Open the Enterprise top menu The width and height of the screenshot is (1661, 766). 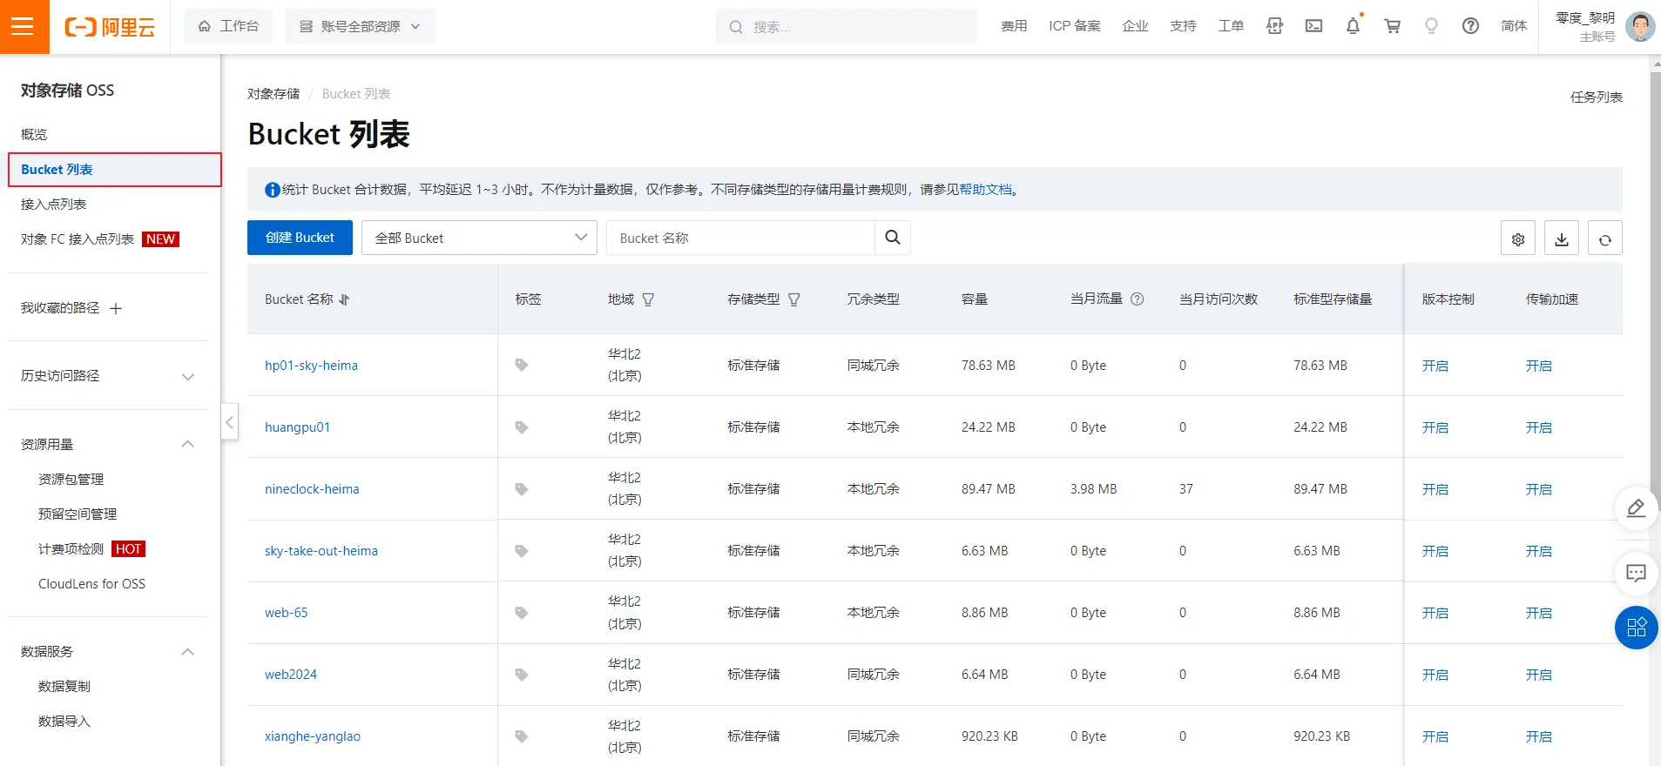point(1135,26)
